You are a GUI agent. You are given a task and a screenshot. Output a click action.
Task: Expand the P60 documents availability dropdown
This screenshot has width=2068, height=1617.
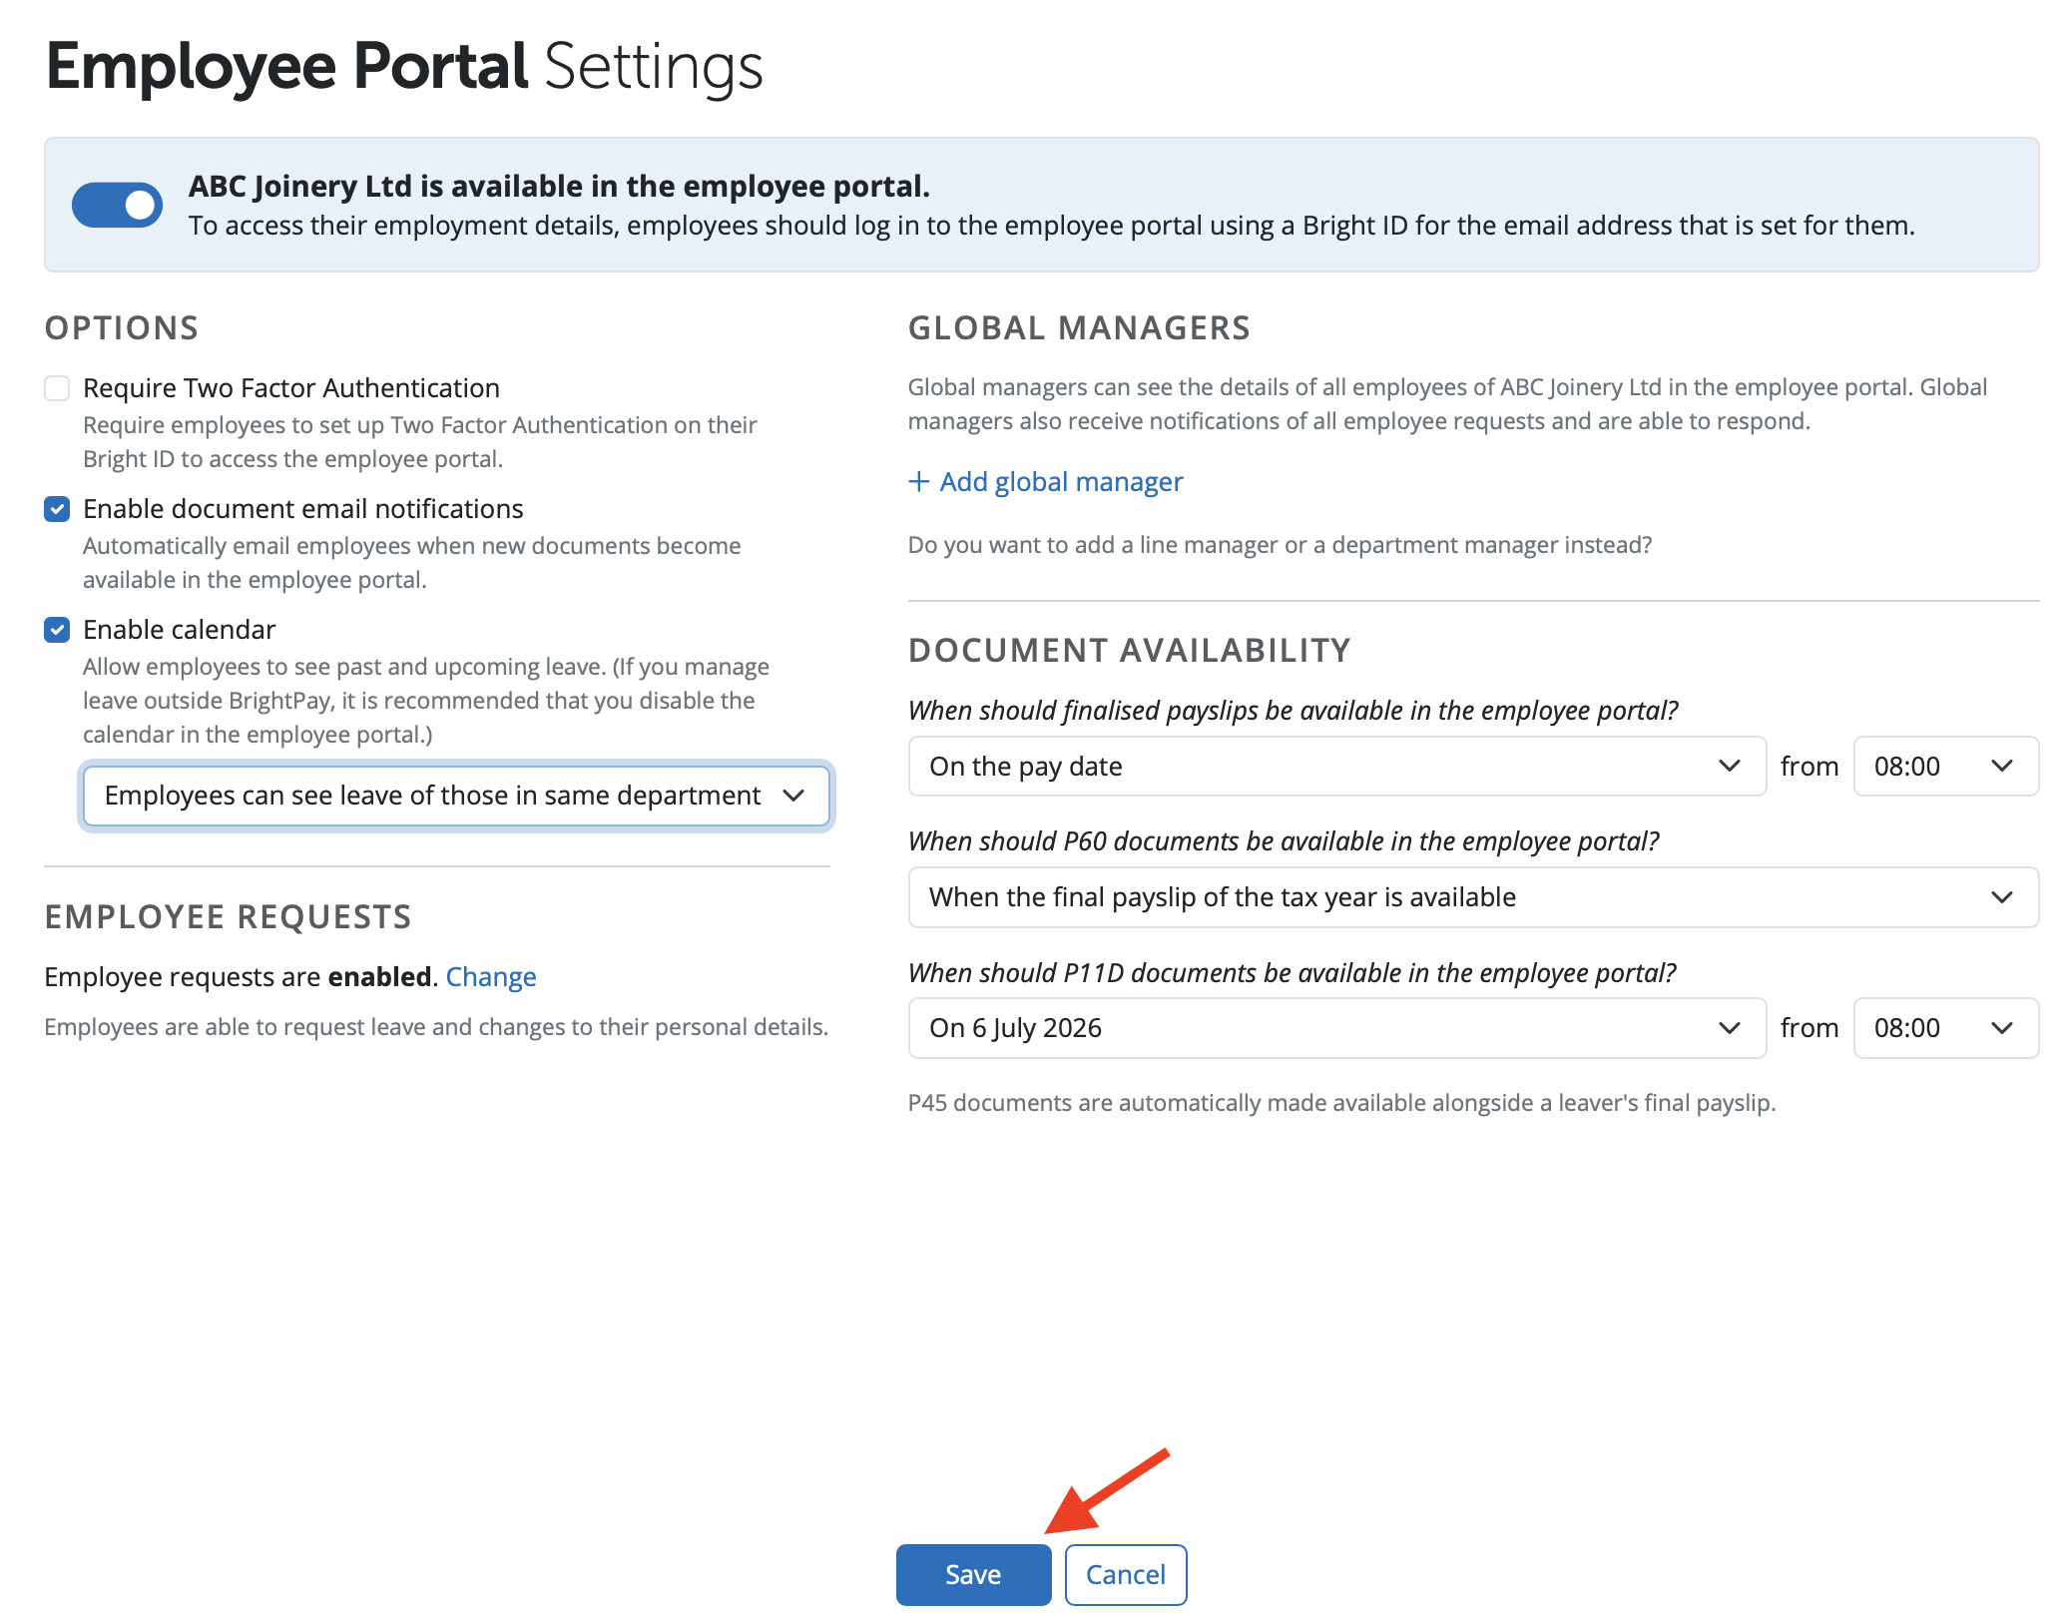[1472, 897]
